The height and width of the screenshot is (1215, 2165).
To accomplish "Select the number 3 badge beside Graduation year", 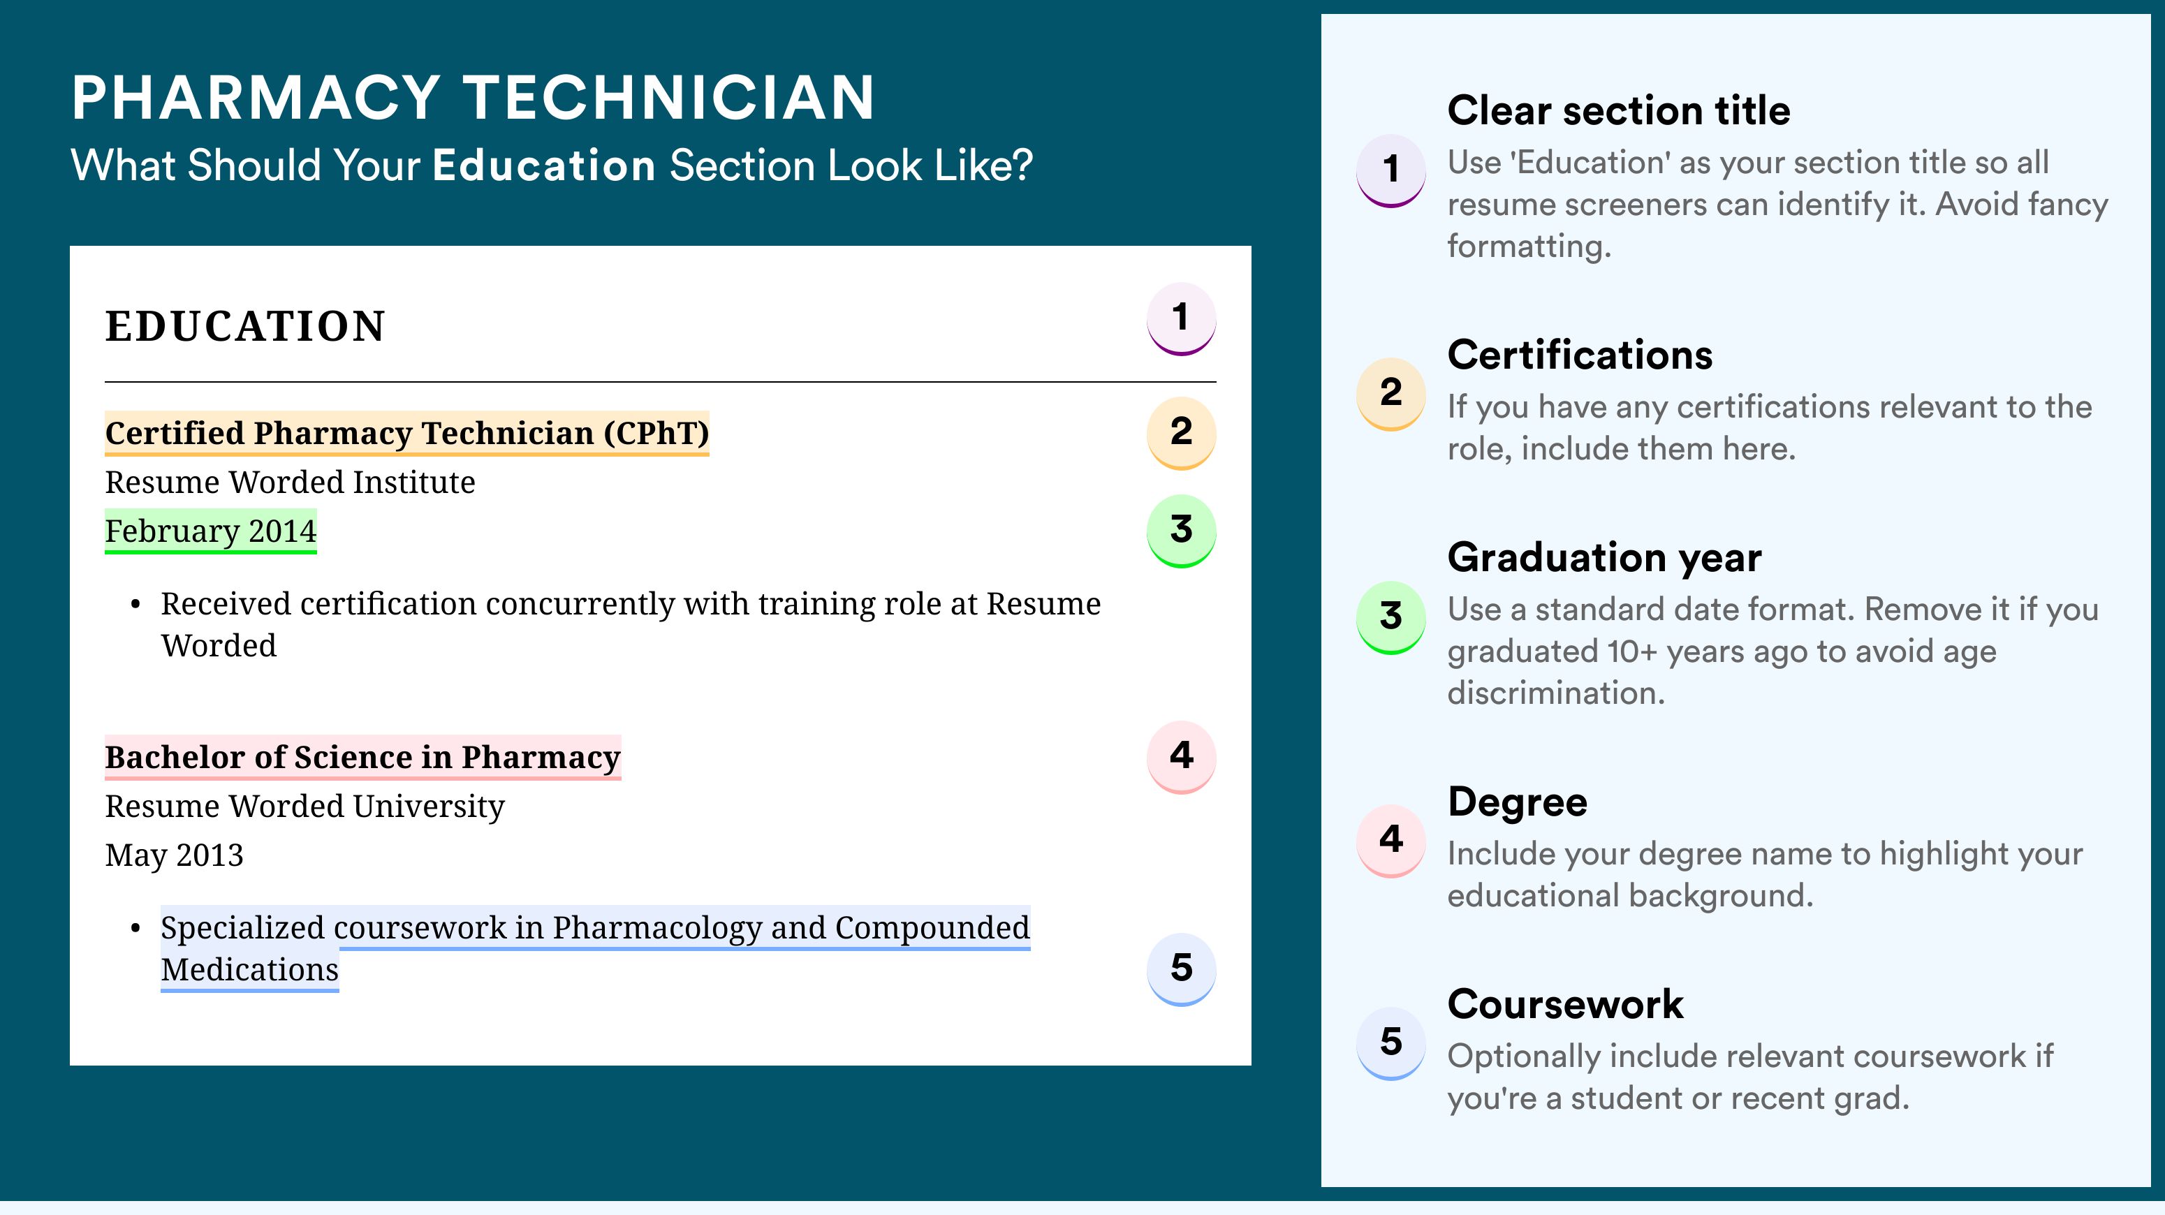I will 1391,617.
